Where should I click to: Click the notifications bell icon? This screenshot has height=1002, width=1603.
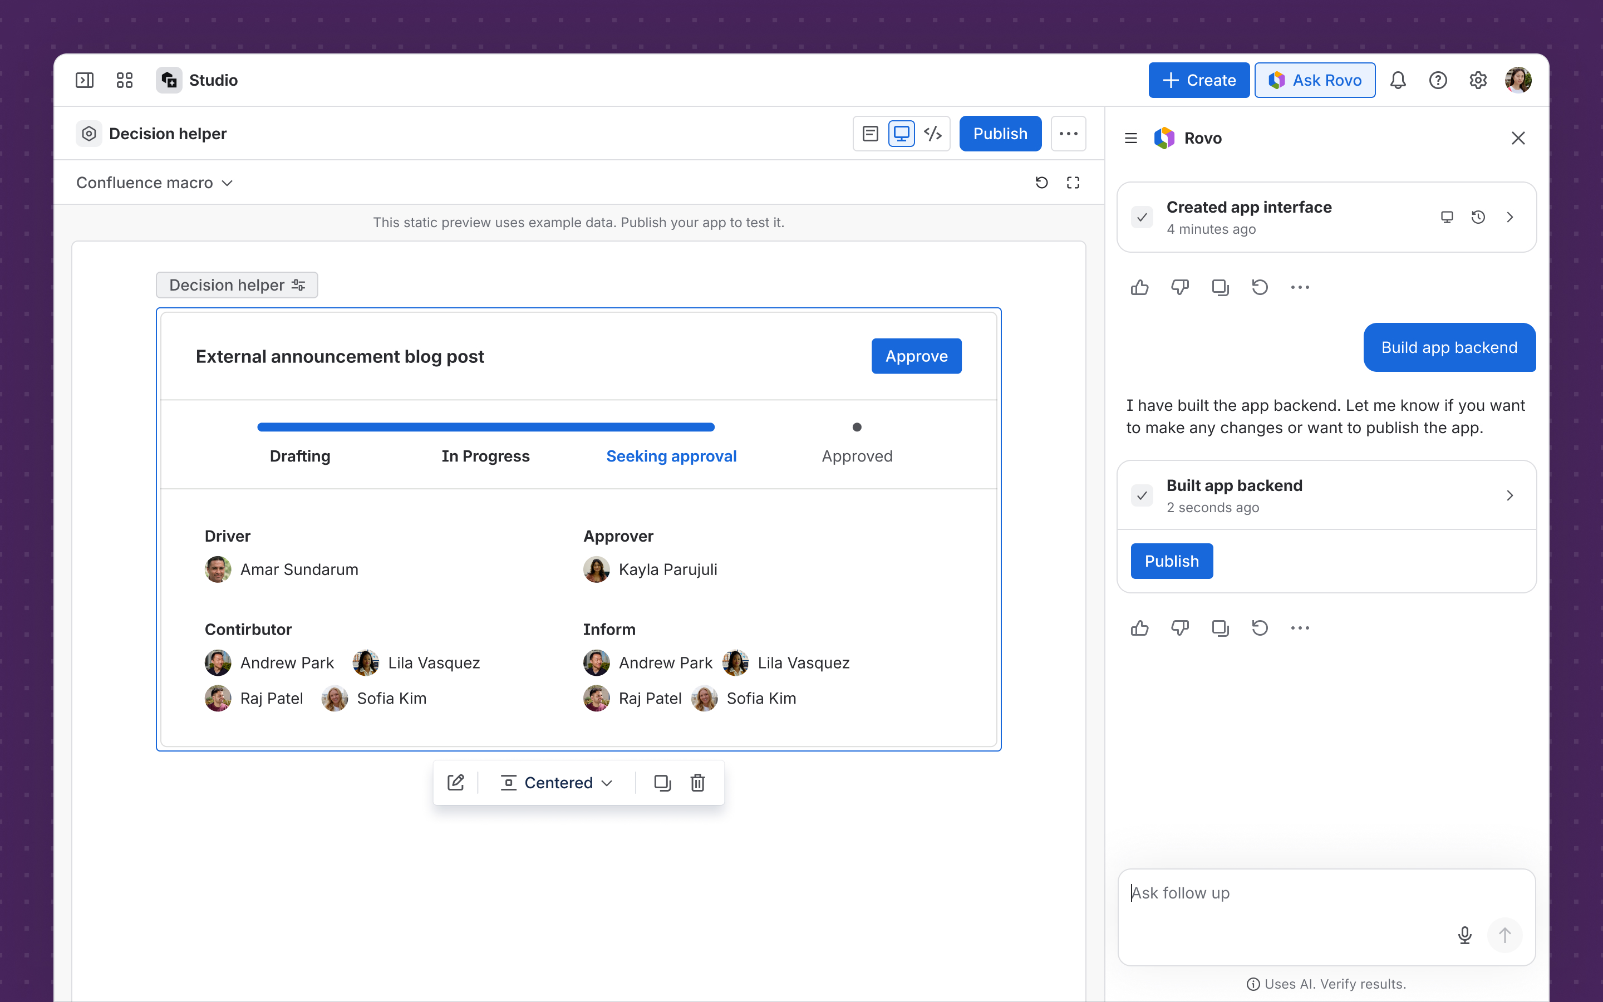click(1398, 80)
